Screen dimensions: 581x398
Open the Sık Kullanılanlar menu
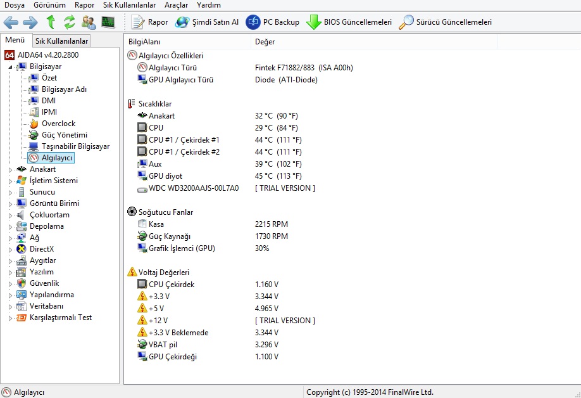click(x=129, y=5)
